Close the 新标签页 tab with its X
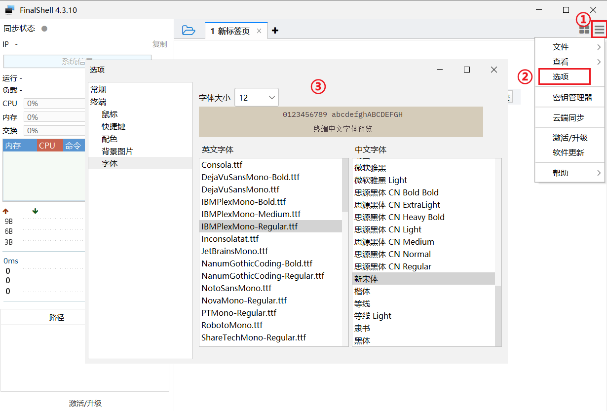The image size is (607, 411). [x=259, y=31]
